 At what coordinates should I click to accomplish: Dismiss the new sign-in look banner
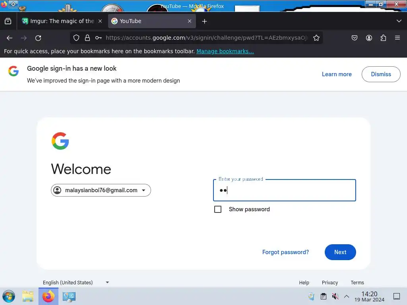pyautogui.click(x=381, y=74)
